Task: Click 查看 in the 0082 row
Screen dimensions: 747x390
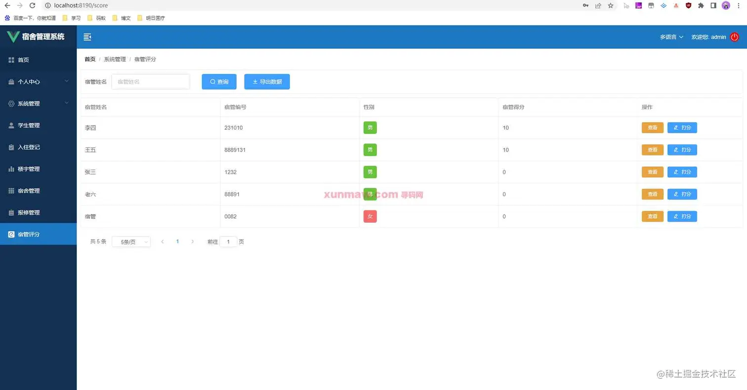Action: tap(652, 216)
